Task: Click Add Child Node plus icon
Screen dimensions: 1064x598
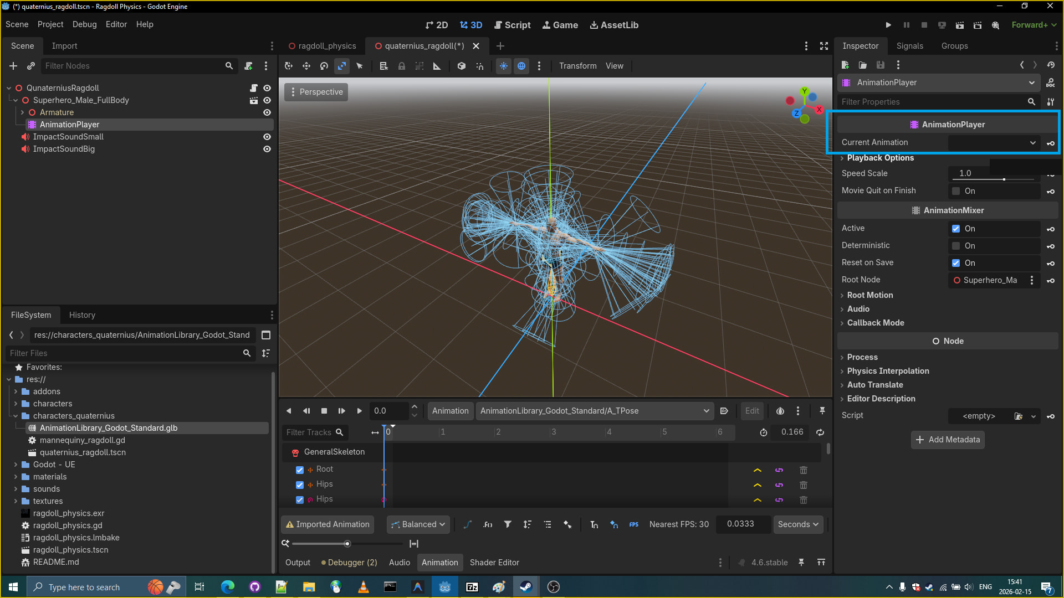Action: (13, 66)
